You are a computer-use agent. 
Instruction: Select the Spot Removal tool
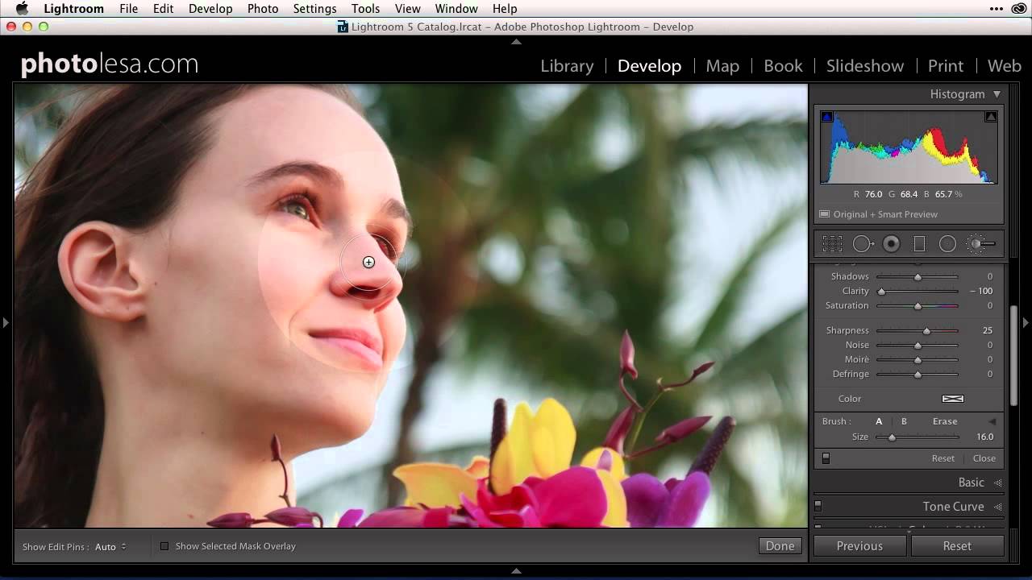[x=861, y=243]
